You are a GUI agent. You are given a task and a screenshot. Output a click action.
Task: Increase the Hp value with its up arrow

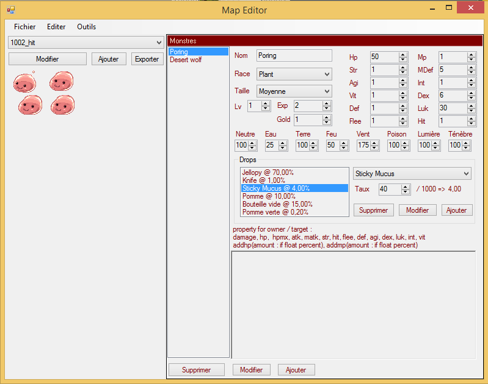403,55
